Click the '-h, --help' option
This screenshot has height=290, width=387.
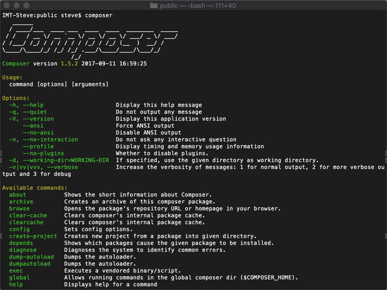point(26,105)
